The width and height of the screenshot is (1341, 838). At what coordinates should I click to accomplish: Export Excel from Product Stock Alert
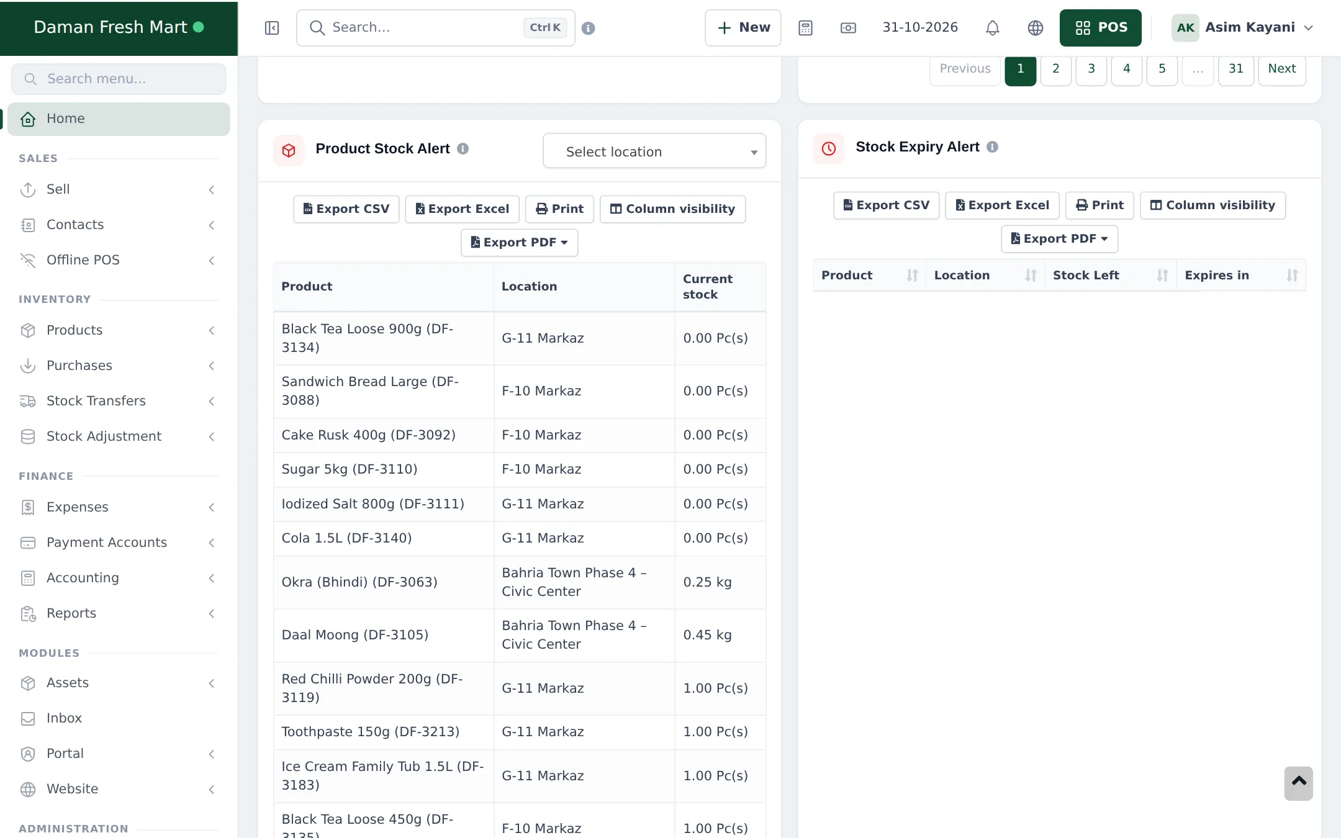click(462, 209)
